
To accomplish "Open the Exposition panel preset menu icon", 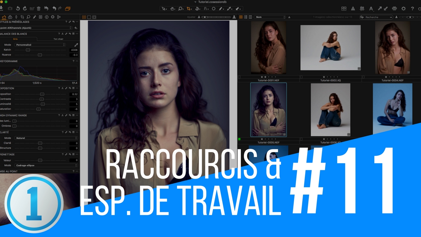I will (x=73, y=88).
